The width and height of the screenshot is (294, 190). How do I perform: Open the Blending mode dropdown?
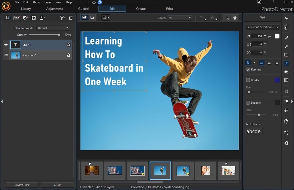pyautogui.click(x=53, y=28)
